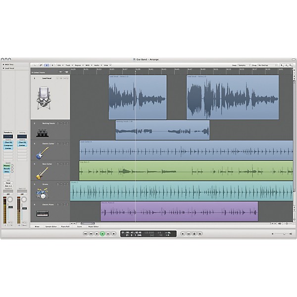Click the Lead Vocal microphone icon
297x297 pixels.
[x=44, y=98]
